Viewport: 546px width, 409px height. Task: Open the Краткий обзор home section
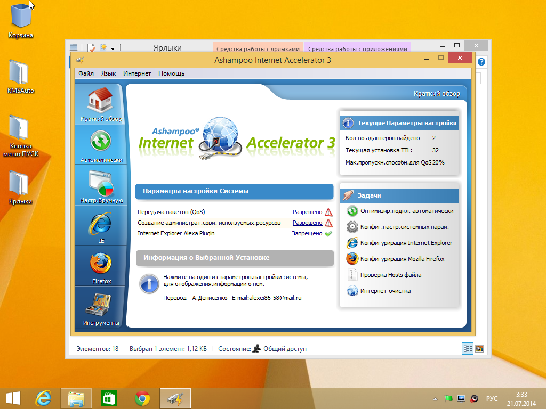tap(101, 104)
